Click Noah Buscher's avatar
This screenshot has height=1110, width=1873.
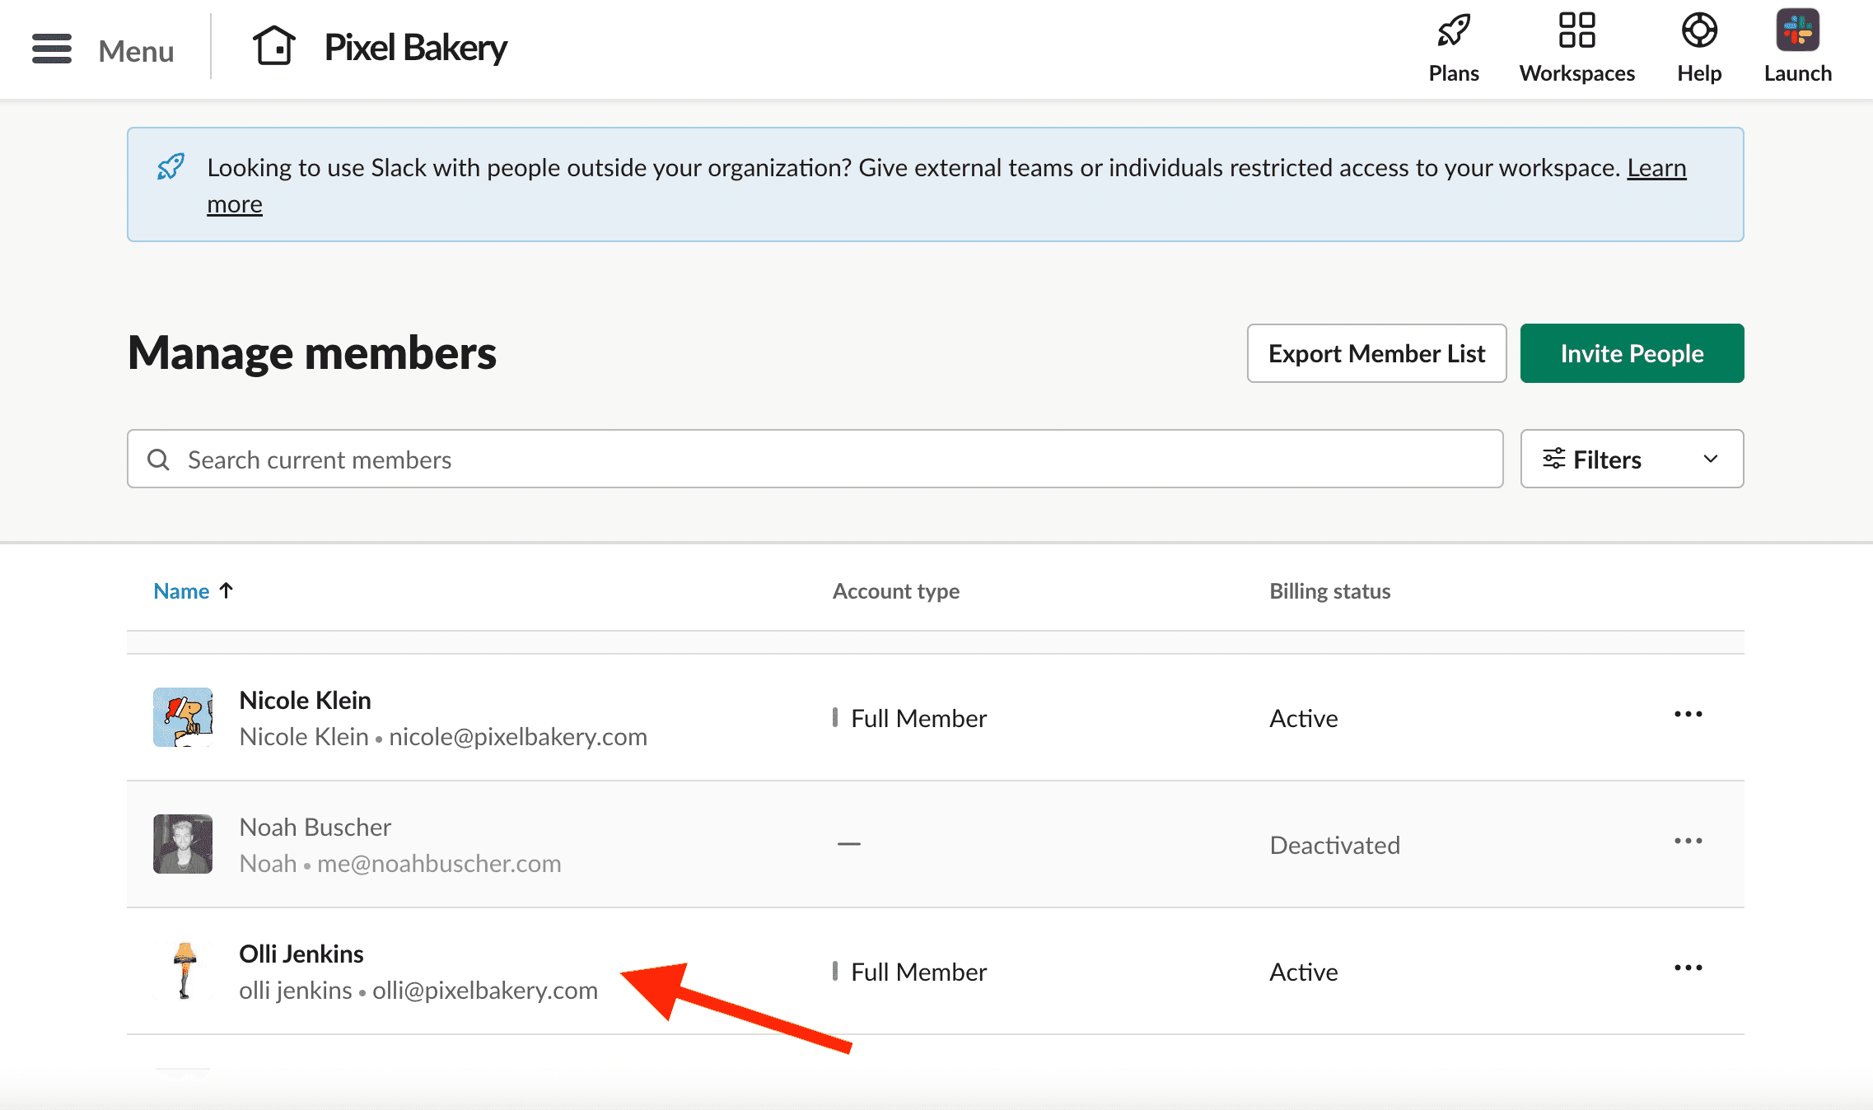183,844
